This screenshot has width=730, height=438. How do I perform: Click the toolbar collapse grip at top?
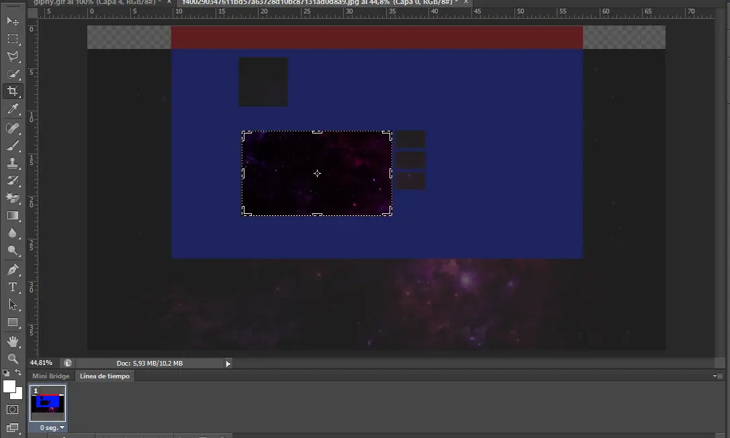click(x=13, y=7)
